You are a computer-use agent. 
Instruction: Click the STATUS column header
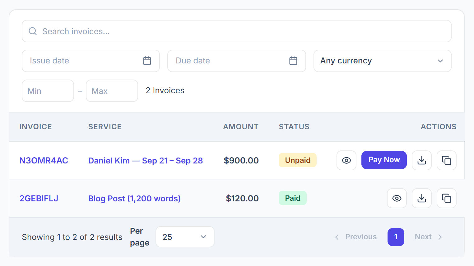[294, 127]
